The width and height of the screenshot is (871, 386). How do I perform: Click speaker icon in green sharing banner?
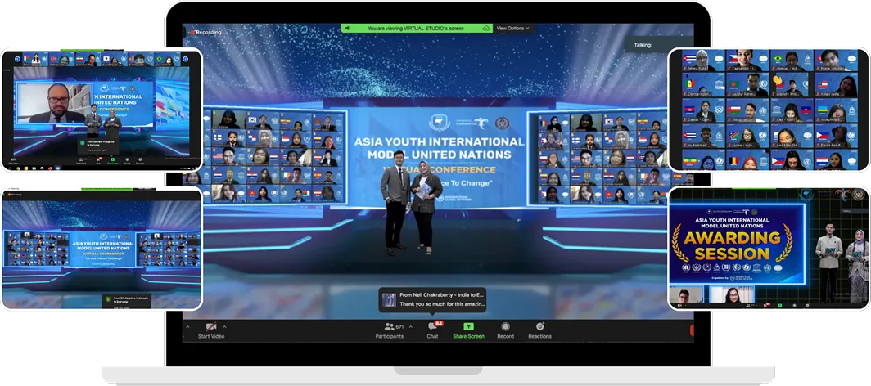coord(348,28)
